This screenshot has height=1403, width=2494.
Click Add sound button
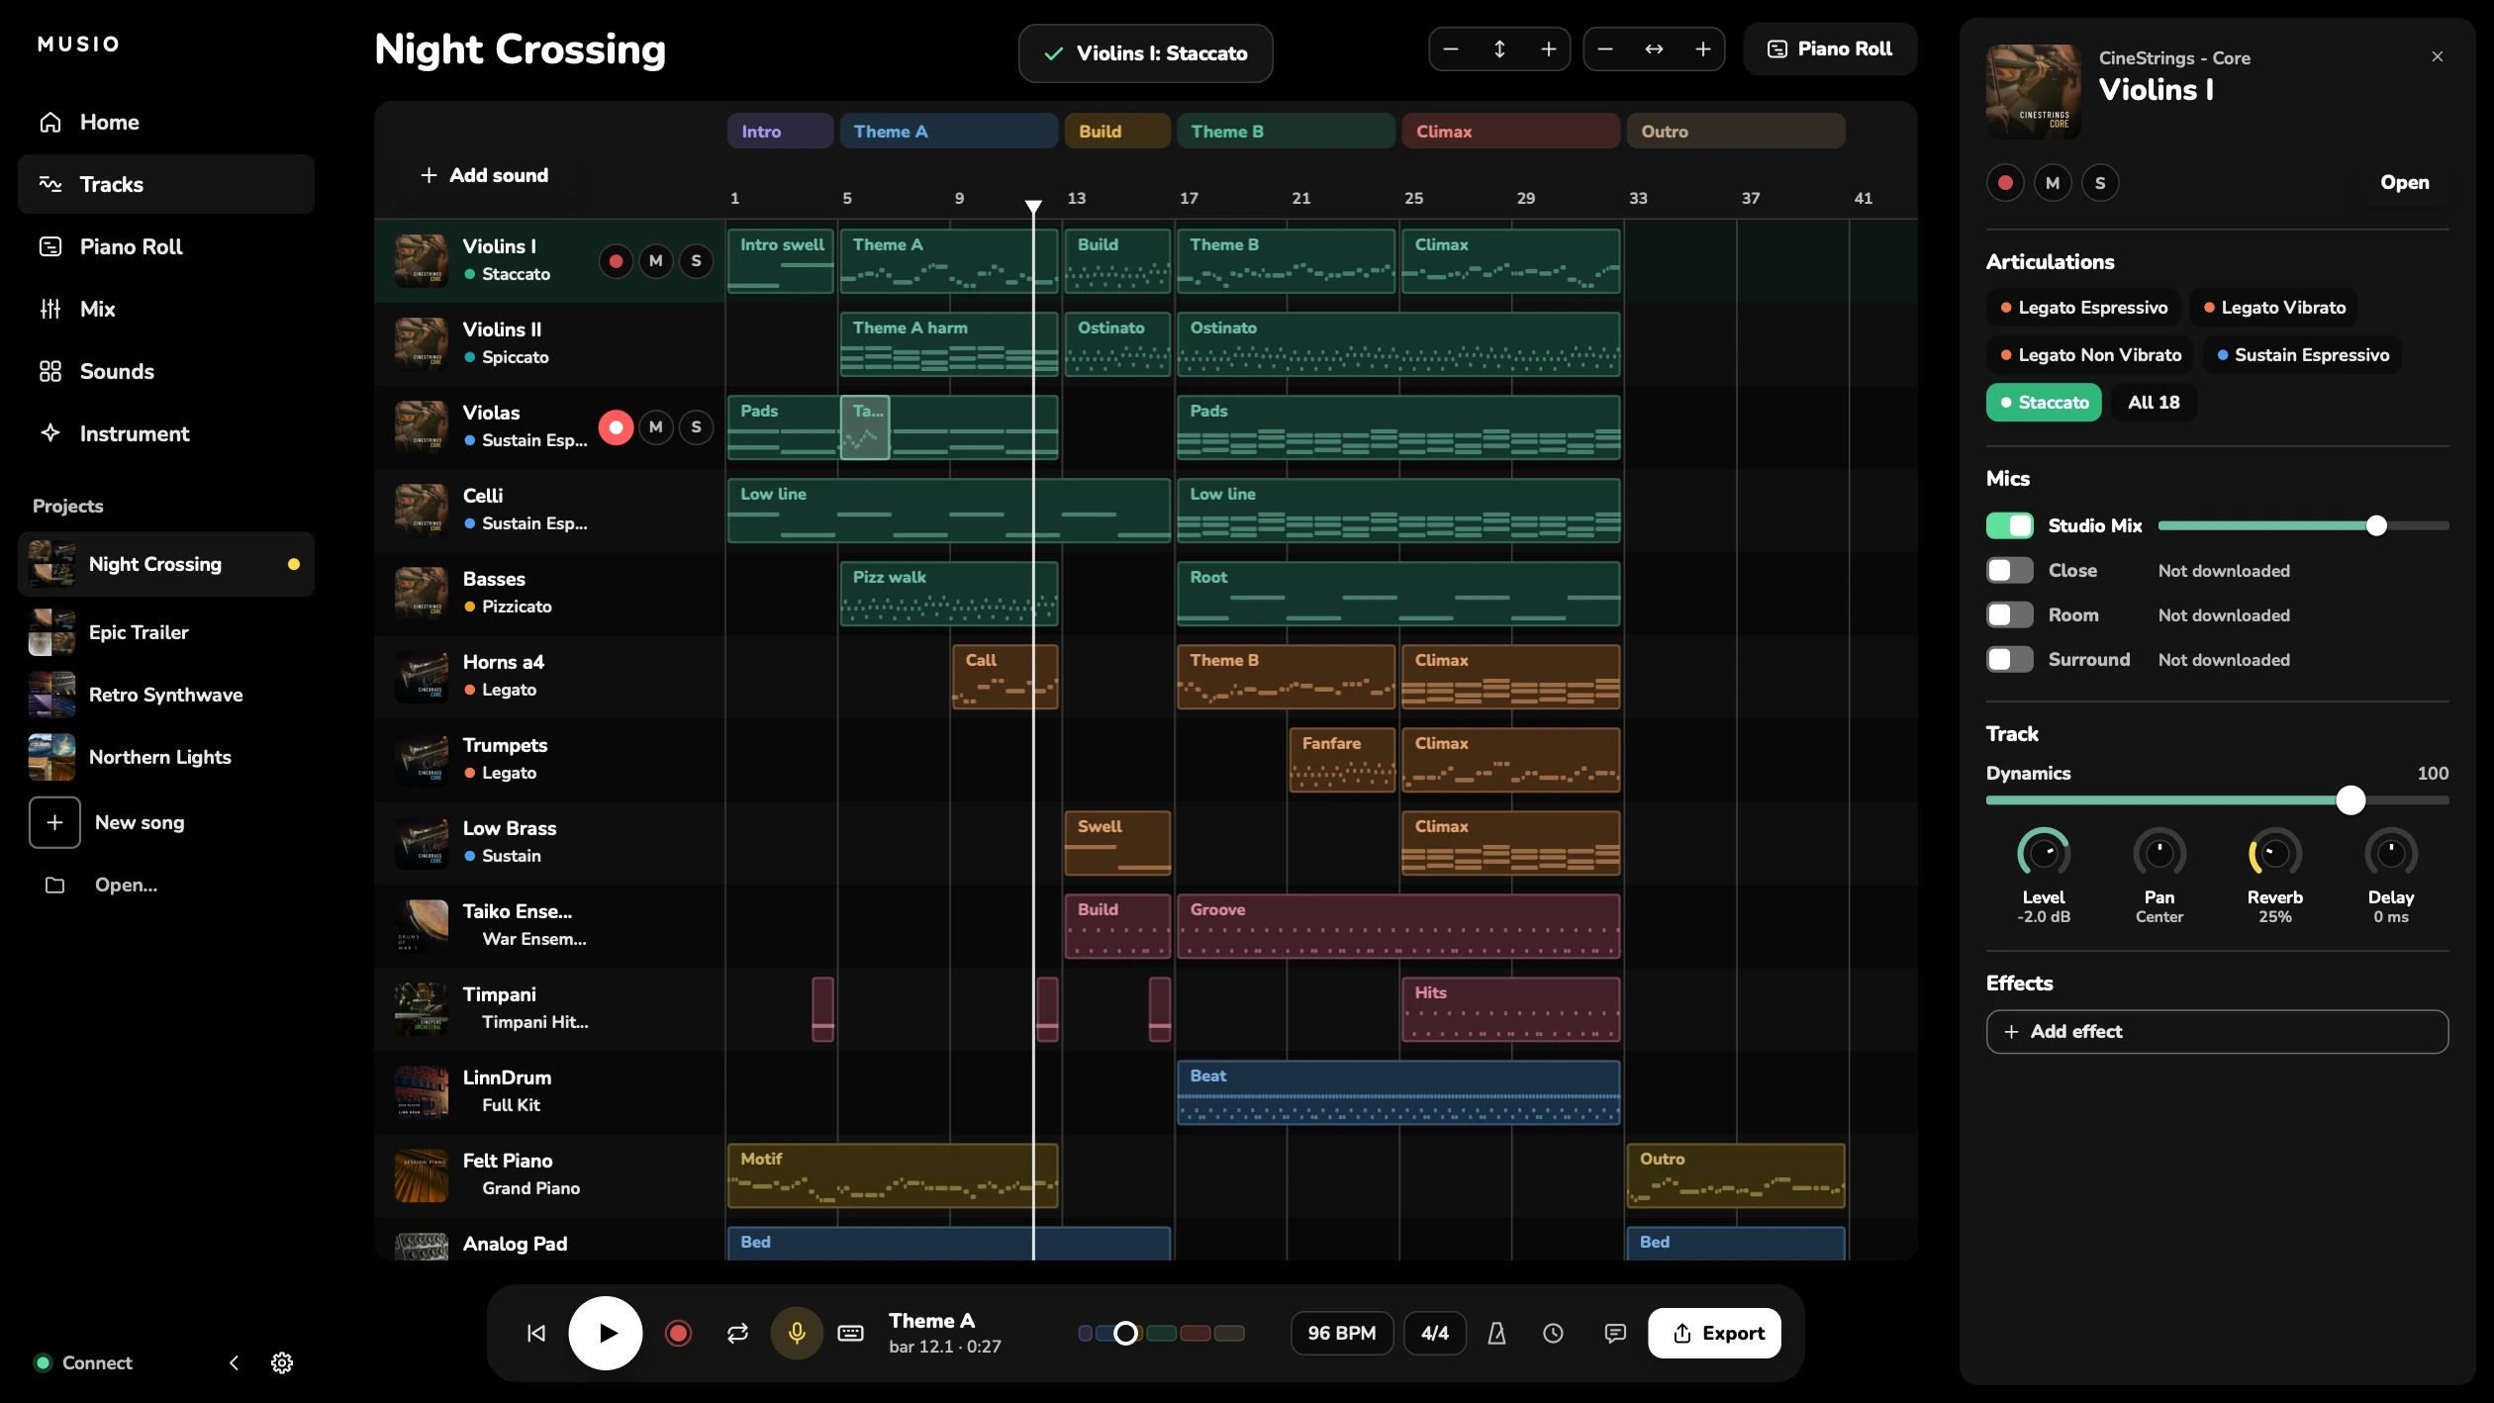(x=485, y=175)
